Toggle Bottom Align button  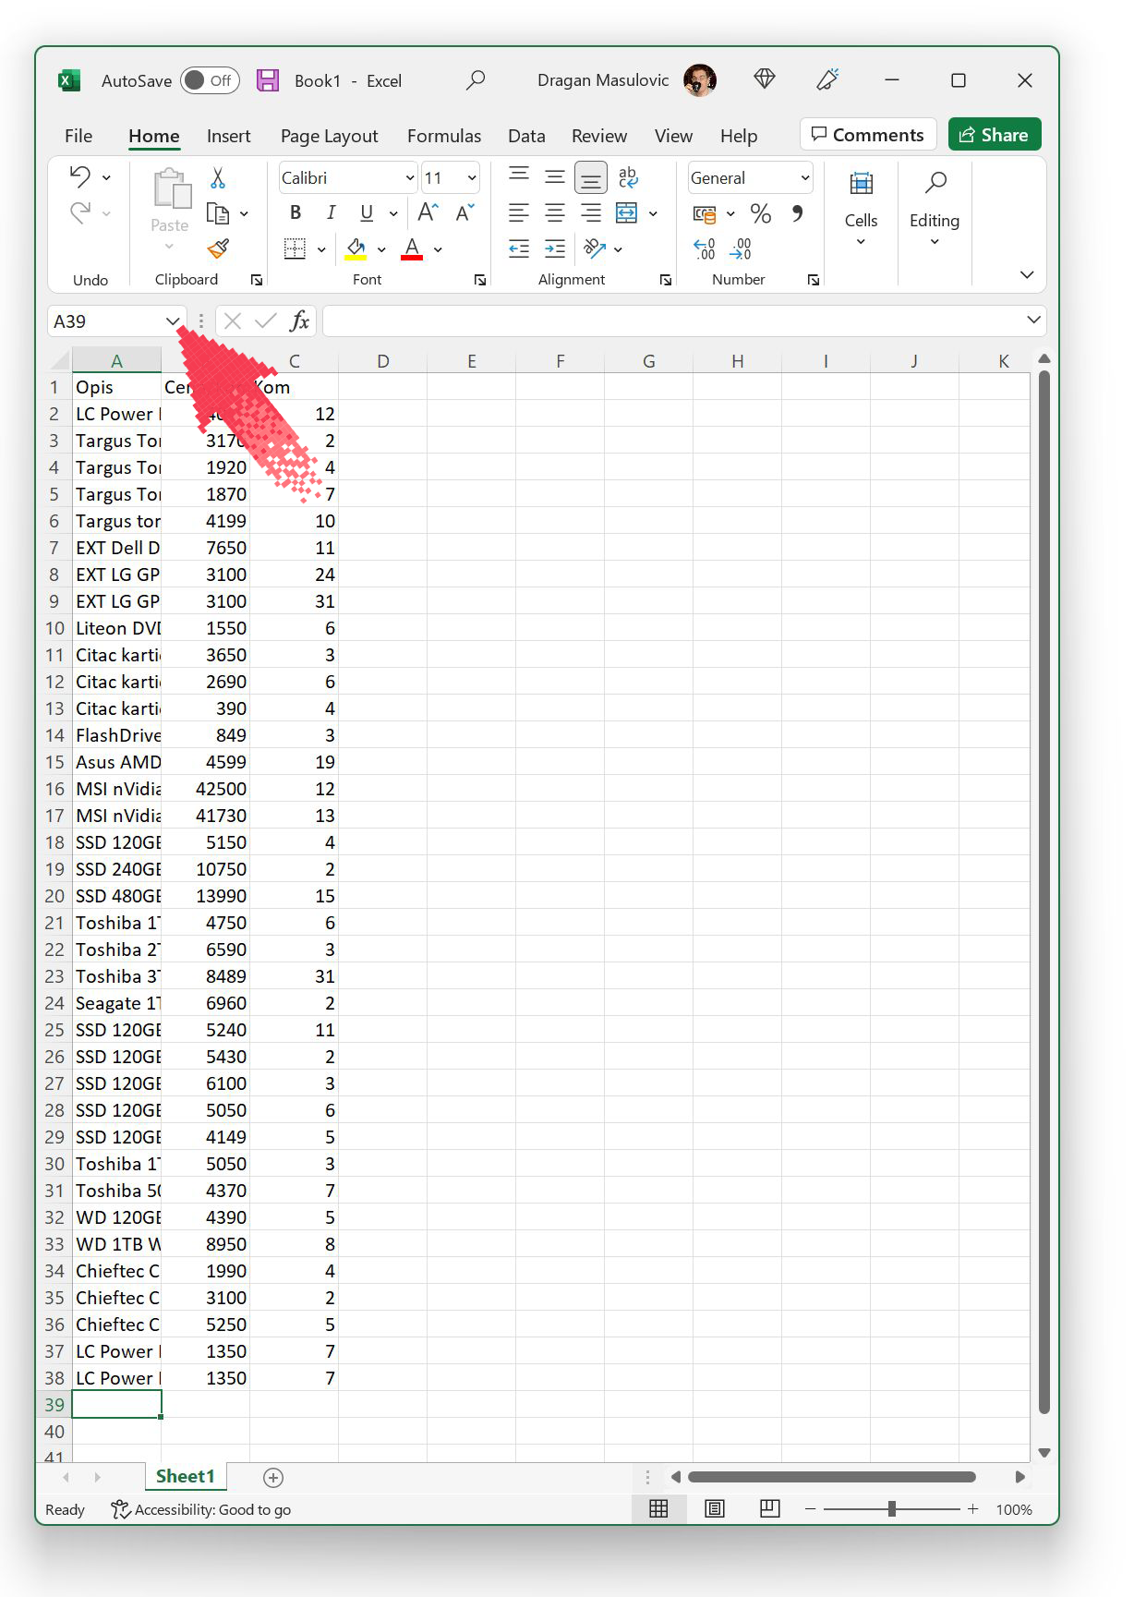pyautogui.click(x=590, y=177)
